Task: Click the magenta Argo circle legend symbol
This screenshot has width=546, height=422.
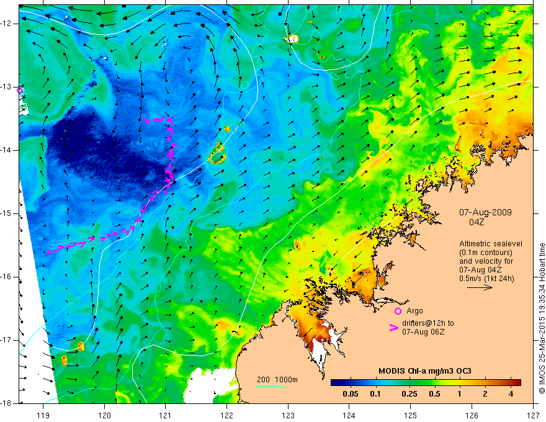Action: click(398, 311)
